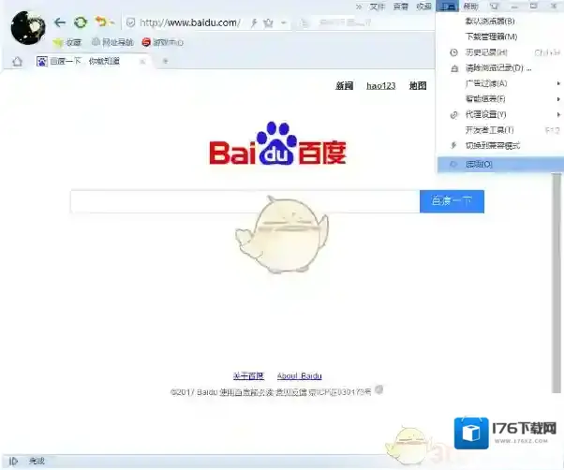Screen dimensions: 564x470
Task: Select 清除浏览记录(D) menu entry
Action: pyautogui.click(x=500, y=68)
